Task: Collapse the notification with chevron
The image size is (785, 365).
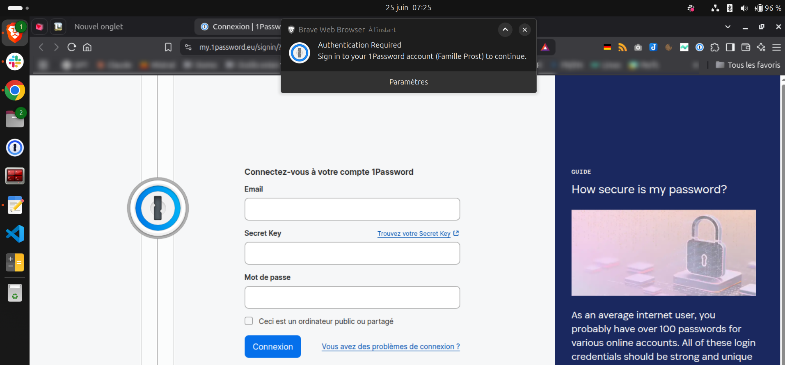Action: point(505,30)
